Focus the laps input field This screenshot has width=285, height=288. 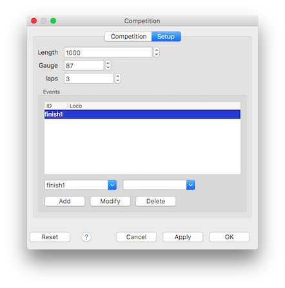click(x=88, y=79)
